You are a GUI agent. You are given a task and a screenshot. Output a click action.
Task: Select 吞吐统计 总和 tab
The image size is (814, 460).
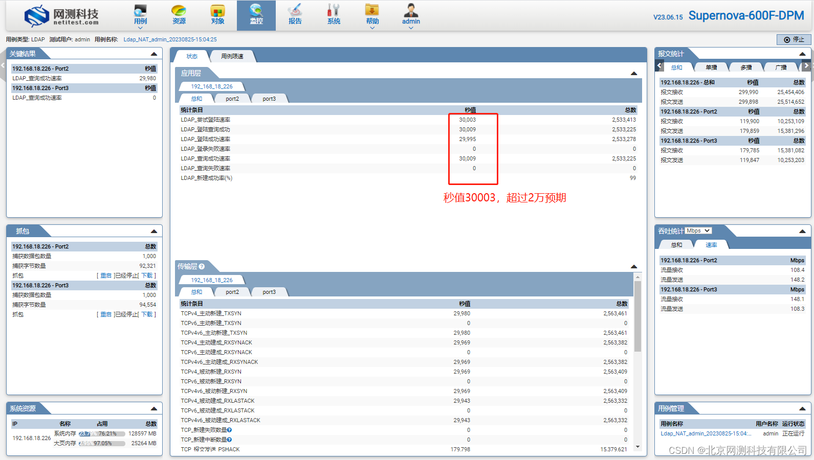click(676, 245)
